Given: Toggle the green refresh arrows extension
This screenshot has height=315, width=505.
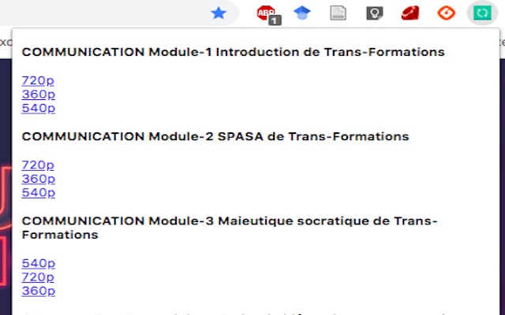Looking at the screenshot, I should tap(482, 13).
